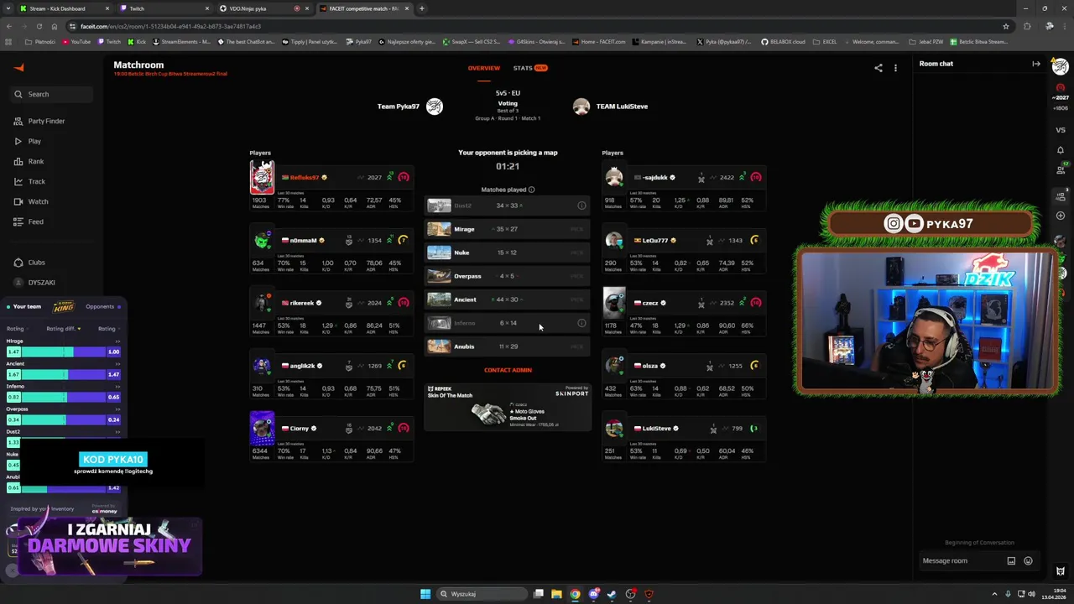
Task: Click the CONTACT ADMIN link
Action: [x=508, y=370]
